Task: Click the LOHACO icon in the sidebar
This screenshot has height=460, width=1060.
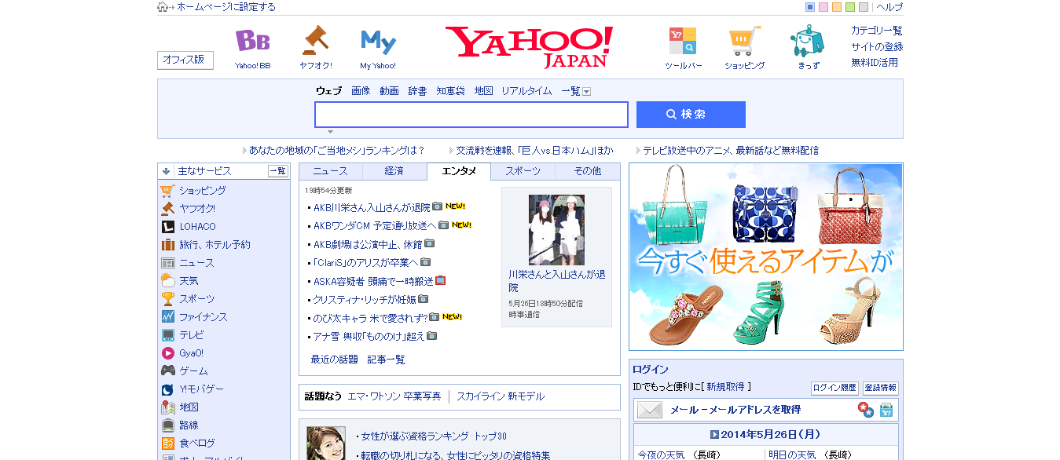Action: pyautogui.click(x=167, y=227)
